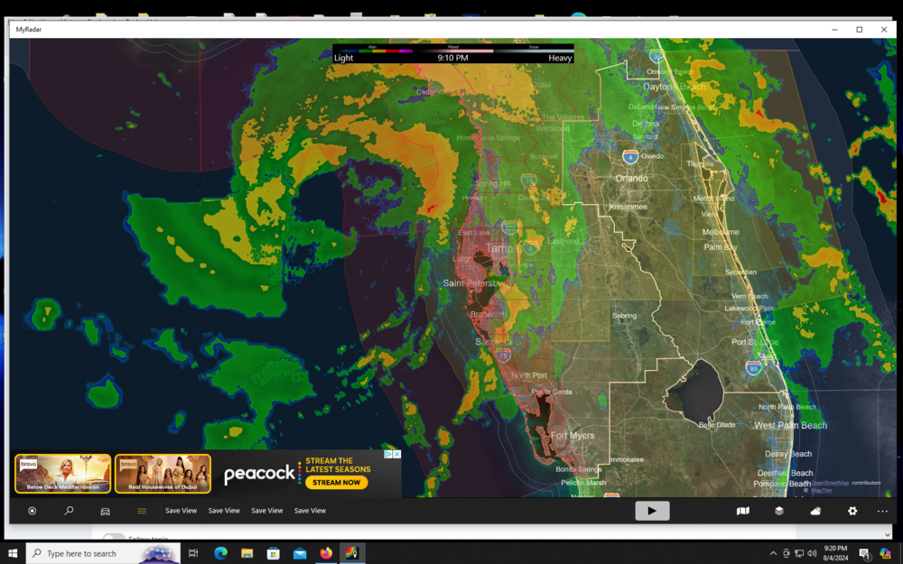
Task: Show more options with the ellipsis button
Action: [x=882, y=511]
